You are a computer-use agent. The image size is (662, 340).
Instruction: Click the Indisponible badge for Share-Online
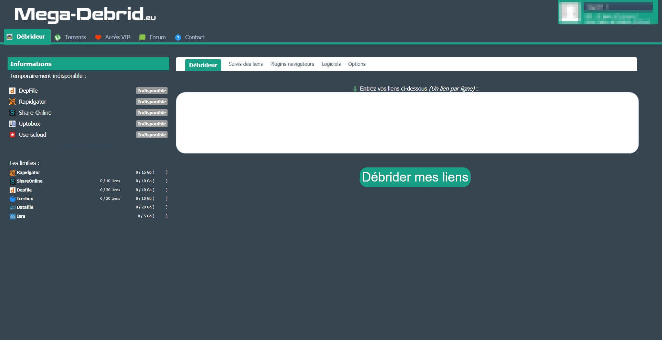tap(152, 113)
